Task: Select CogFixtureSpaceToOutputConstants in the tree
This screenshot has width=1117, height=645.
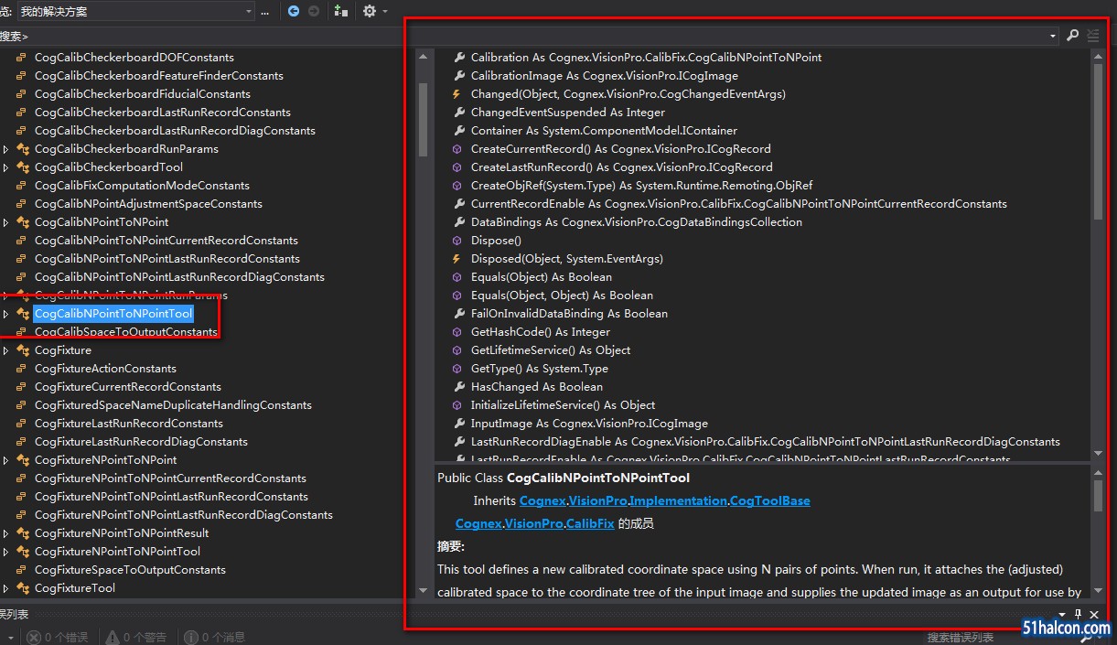Action: [130, 570]
